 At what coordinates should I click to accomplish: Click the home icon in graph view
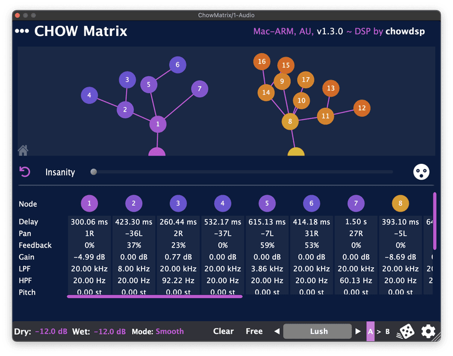tap(23, 150)
